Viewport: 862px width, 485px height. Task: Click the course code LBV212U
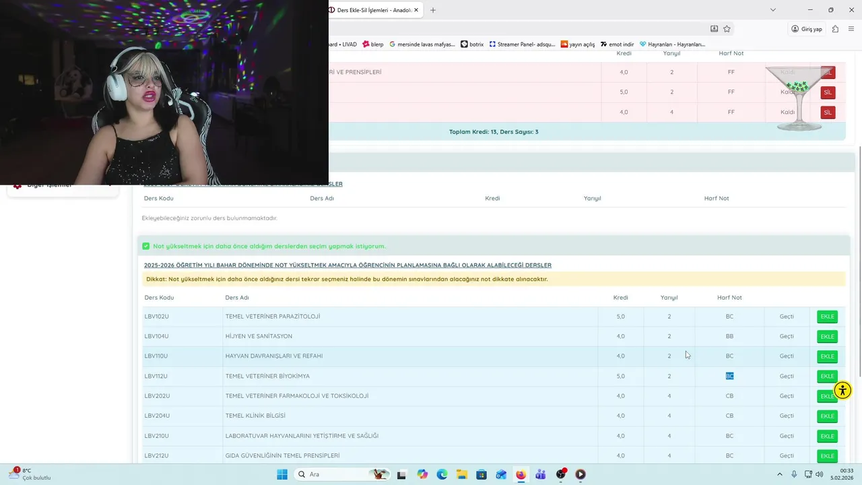pos(156,455)
